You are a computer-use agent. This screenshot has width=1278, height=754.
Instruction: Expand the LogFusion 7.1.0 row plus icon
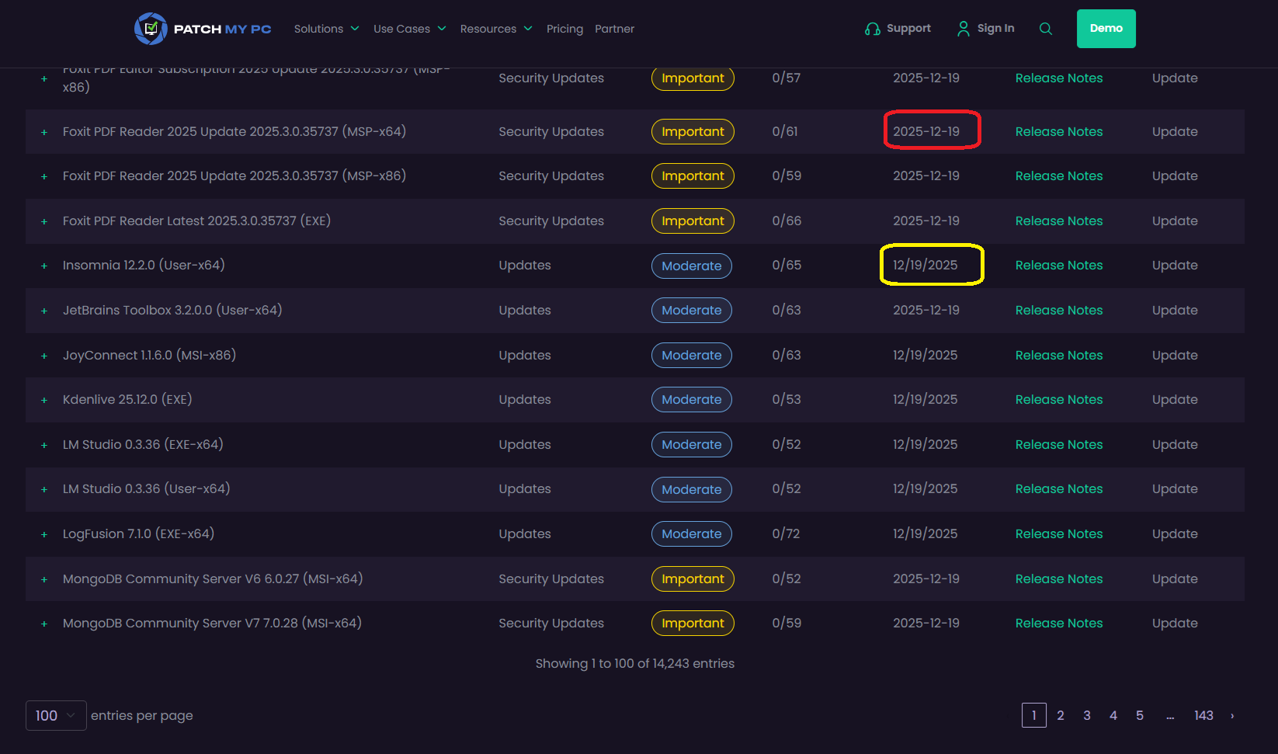tap(44, 535)
